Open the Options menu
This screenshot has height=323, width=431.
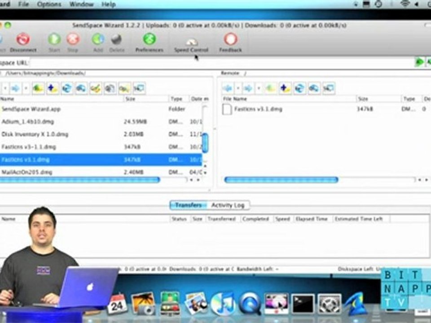coord(49,4)
